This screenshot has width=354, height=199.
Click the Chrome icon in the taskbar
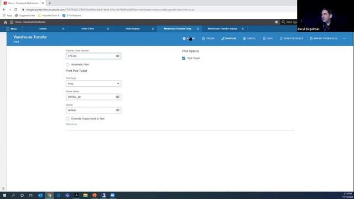[49, 195]
